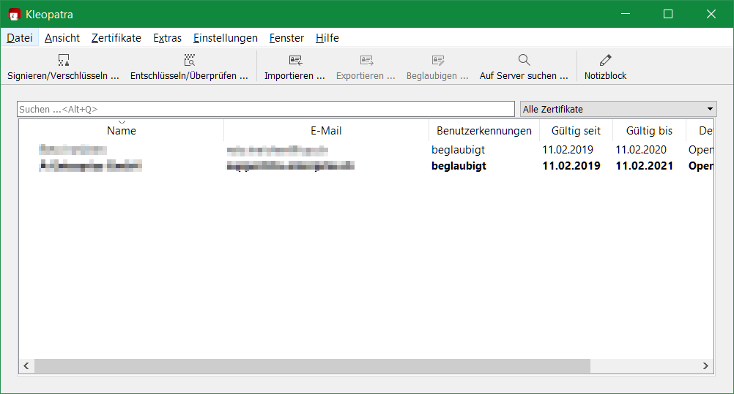Click the non-bold beglaubigt cell
The image size is (734, 394).
(459, 150)
